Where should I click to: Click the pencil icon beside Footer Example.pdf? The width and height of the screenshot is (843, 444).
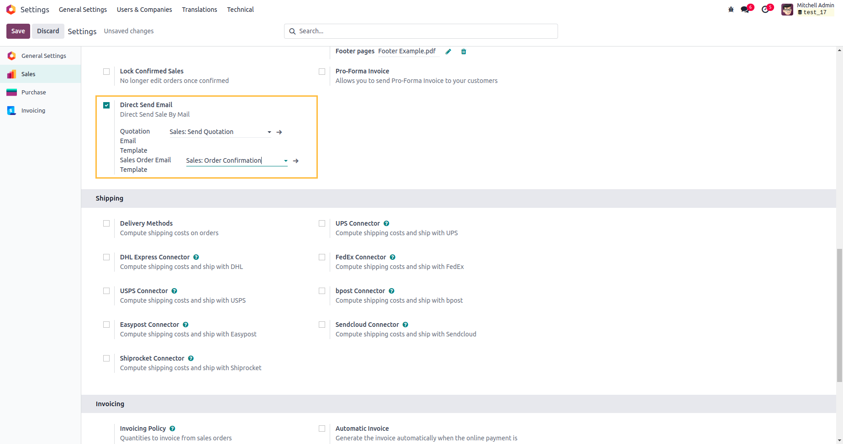(448, 52)
